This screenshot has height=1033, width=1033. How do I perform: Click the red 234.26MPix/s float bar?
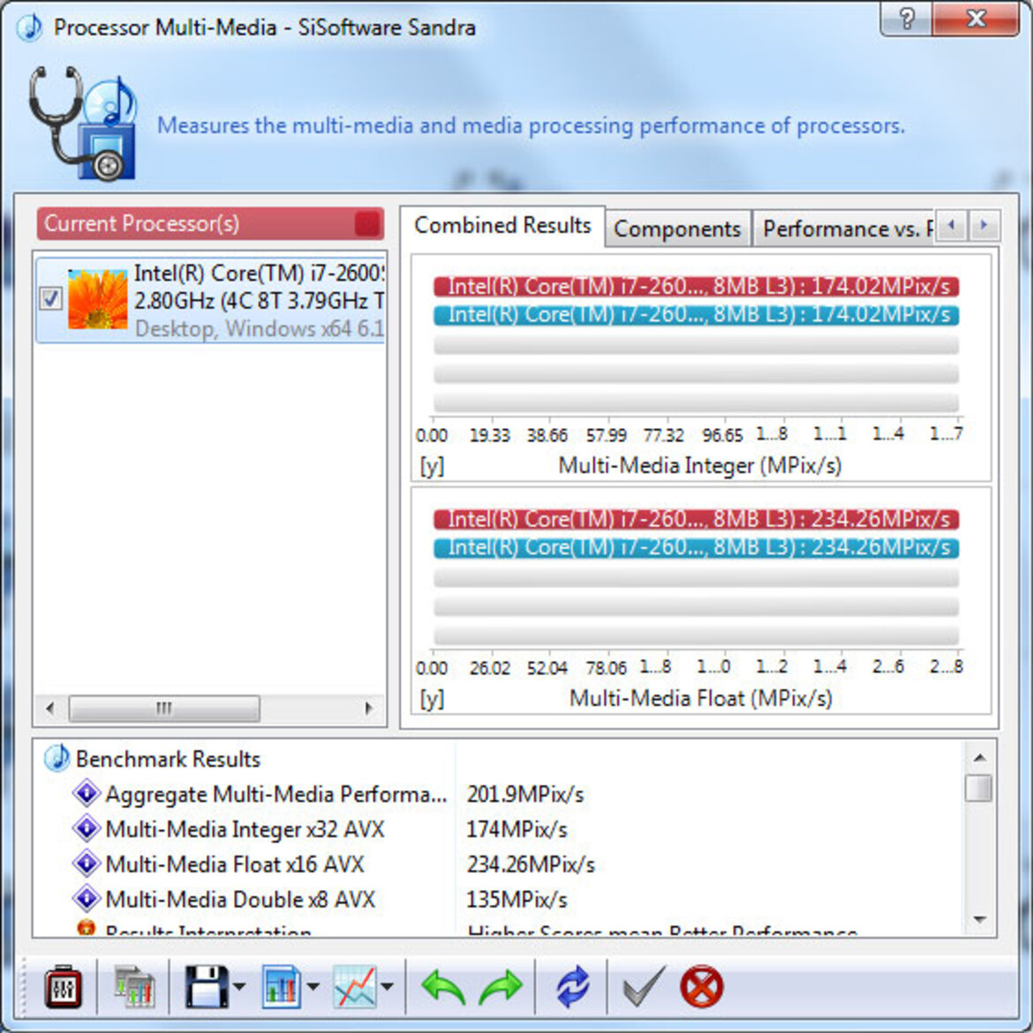coord(696,519)
